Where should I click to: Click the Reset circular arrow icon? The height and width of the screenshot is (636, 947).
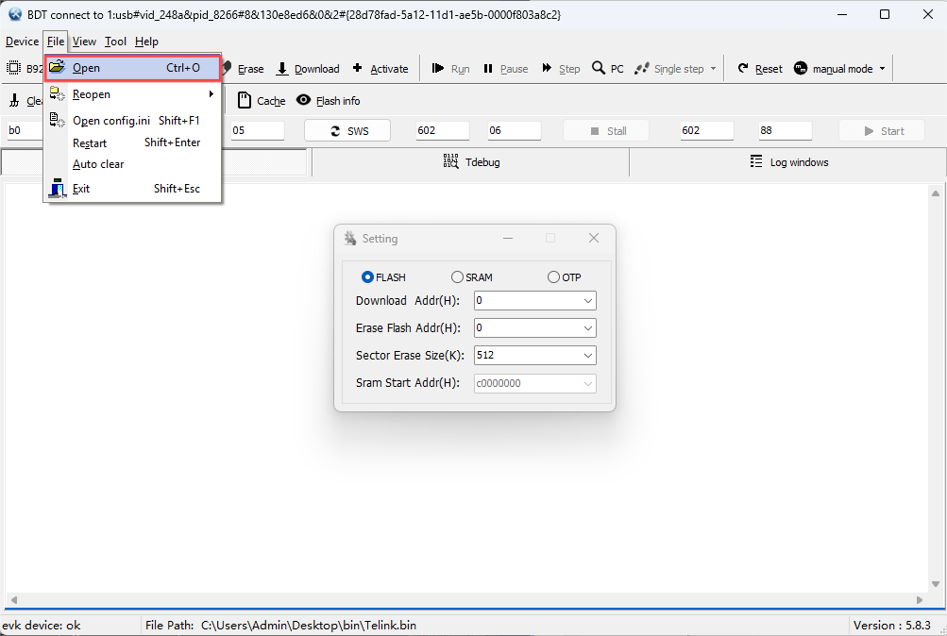743,68
